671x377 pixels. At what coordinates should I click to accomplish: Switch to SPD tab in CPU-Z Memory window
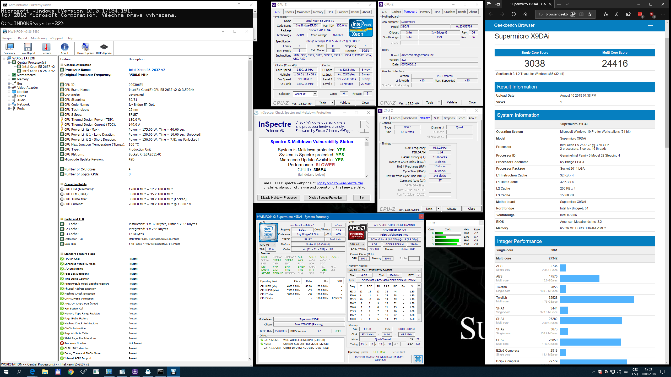click(x=436, y=118)
